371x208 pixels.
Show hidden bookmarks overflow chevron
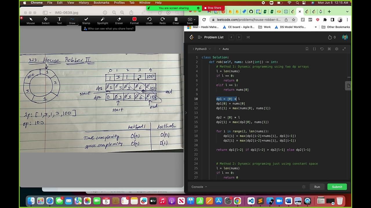pyautogui.click(x=316, y=27)
